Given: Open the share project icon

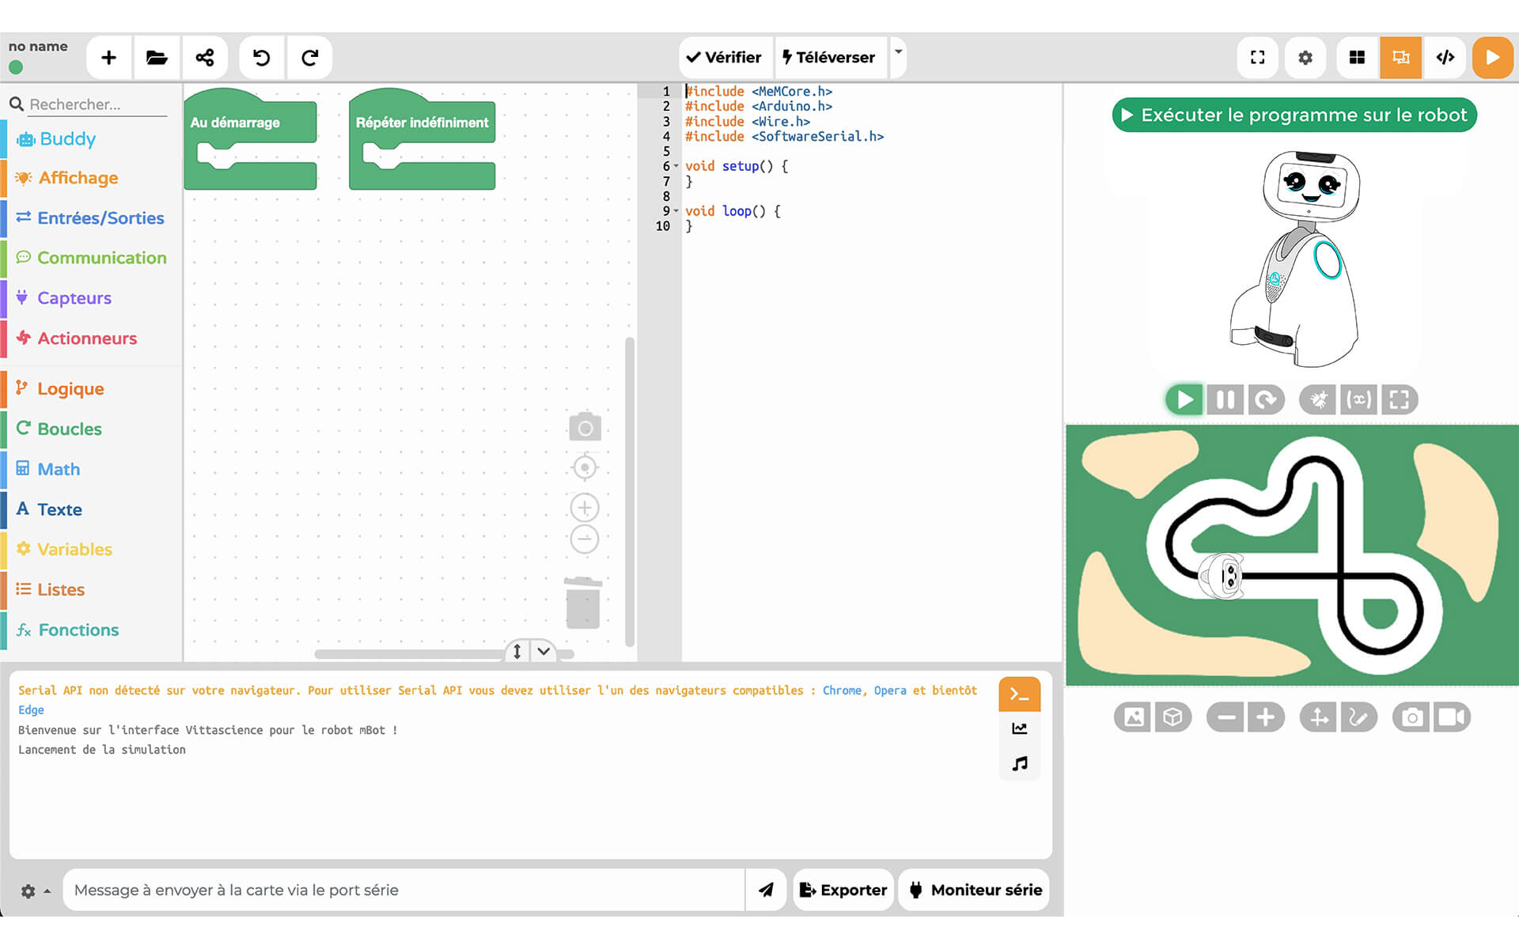Looking at the screenshot, I should click(x=205, y=57).
